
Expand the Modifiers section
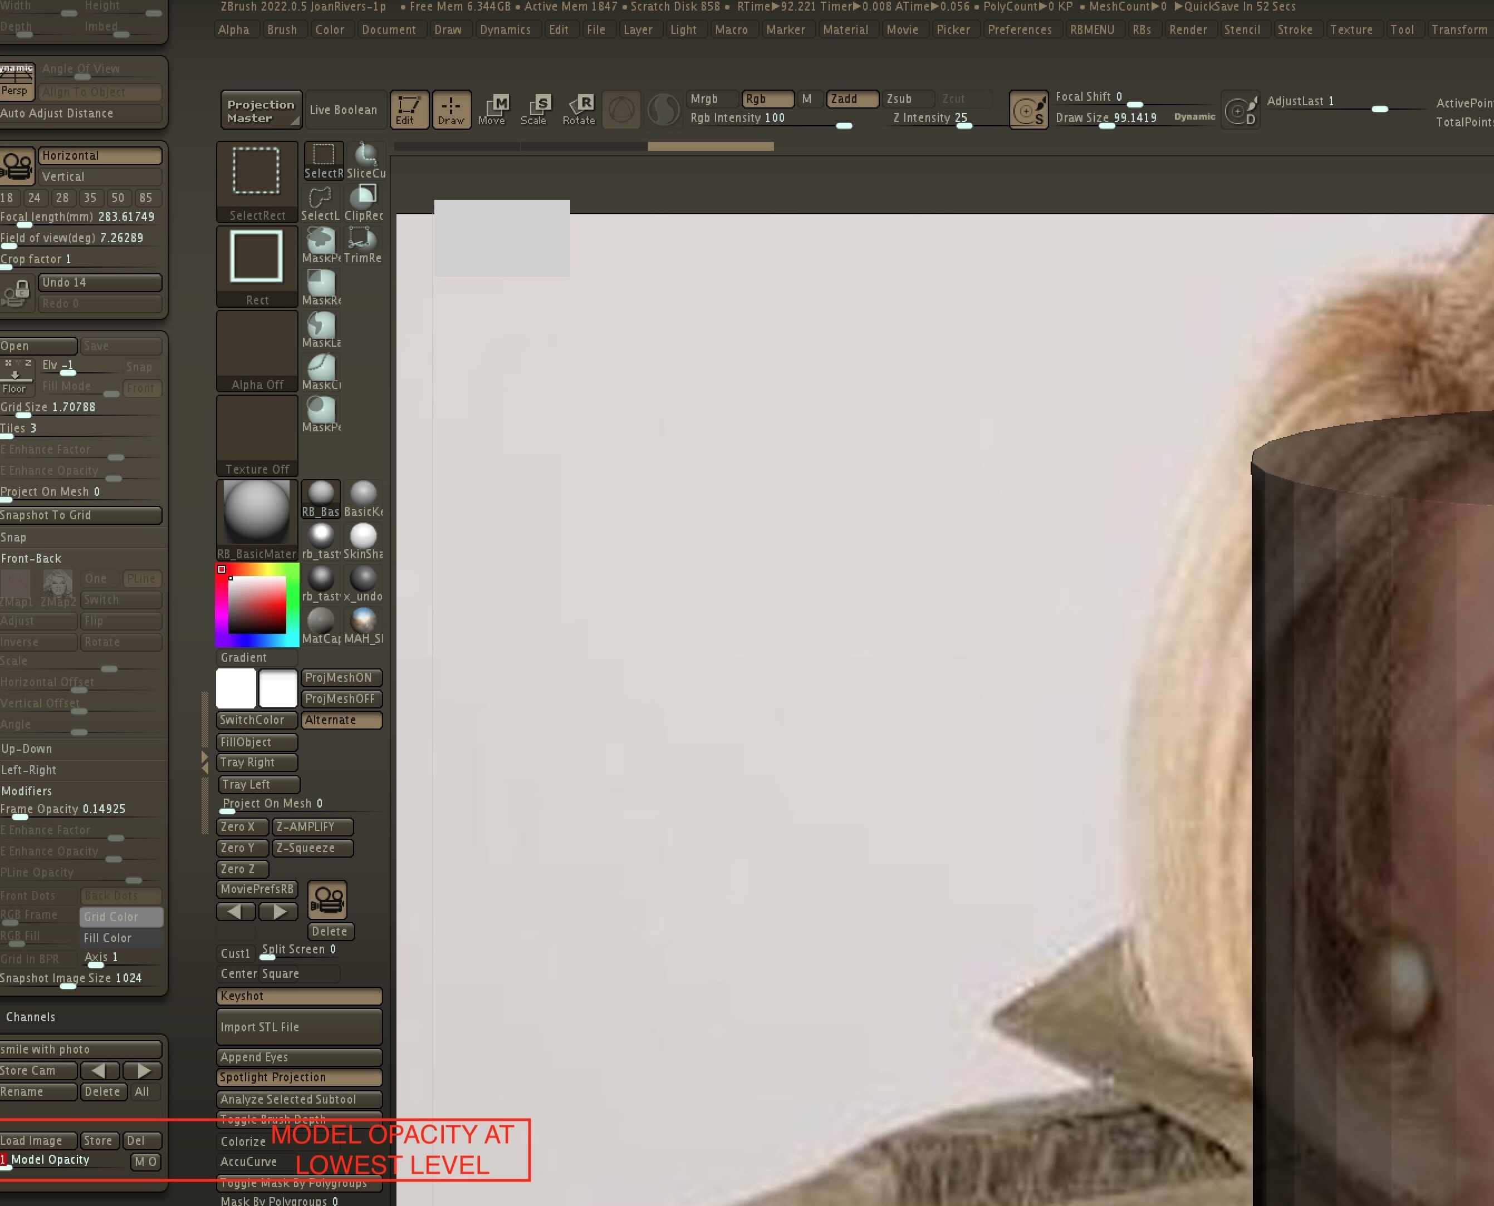point(27,791)
